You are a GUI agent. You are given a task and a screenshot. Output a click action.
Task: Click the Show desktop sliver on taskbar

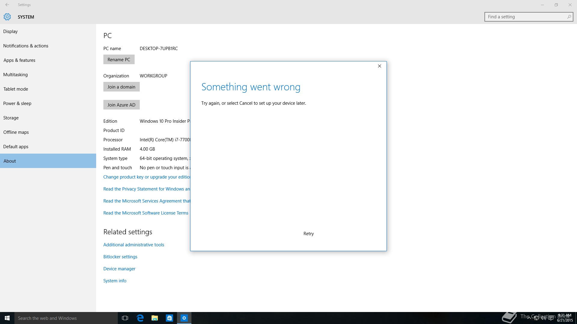coord(576,318)
